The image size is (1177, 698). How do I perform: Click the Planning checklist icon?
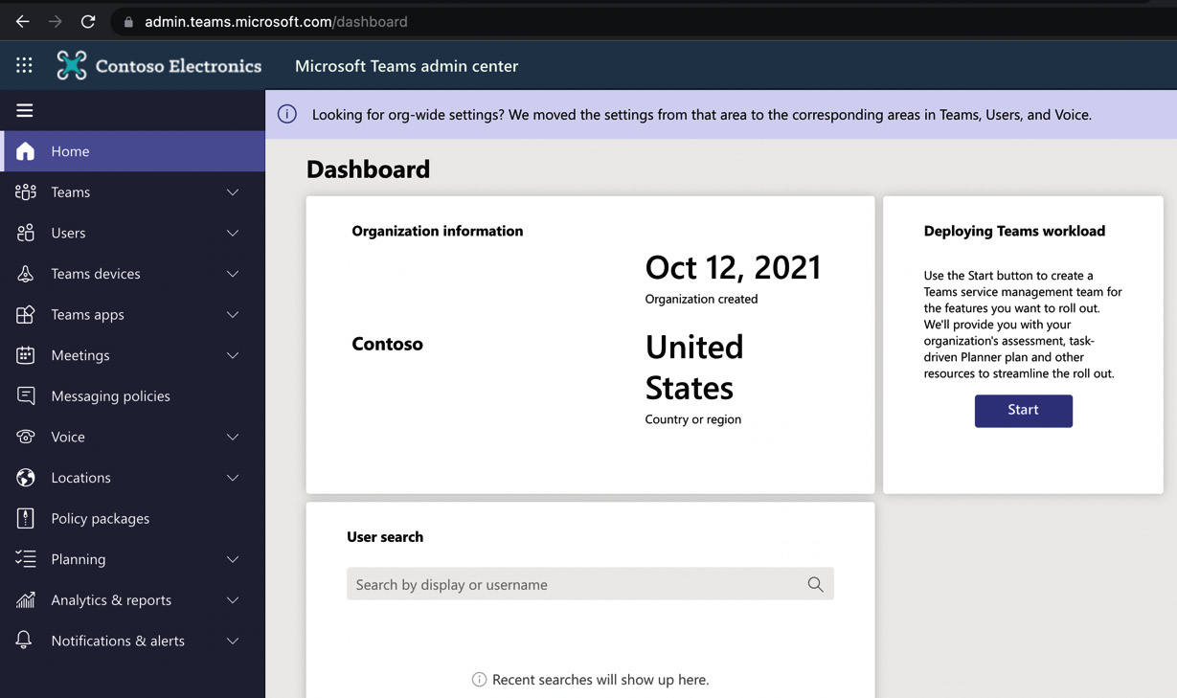pos(26,559)
